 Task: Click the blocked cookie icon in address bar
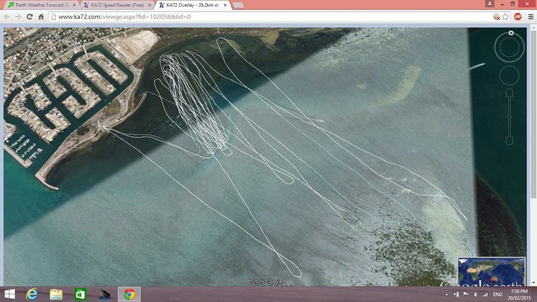[x=496, y=17]
